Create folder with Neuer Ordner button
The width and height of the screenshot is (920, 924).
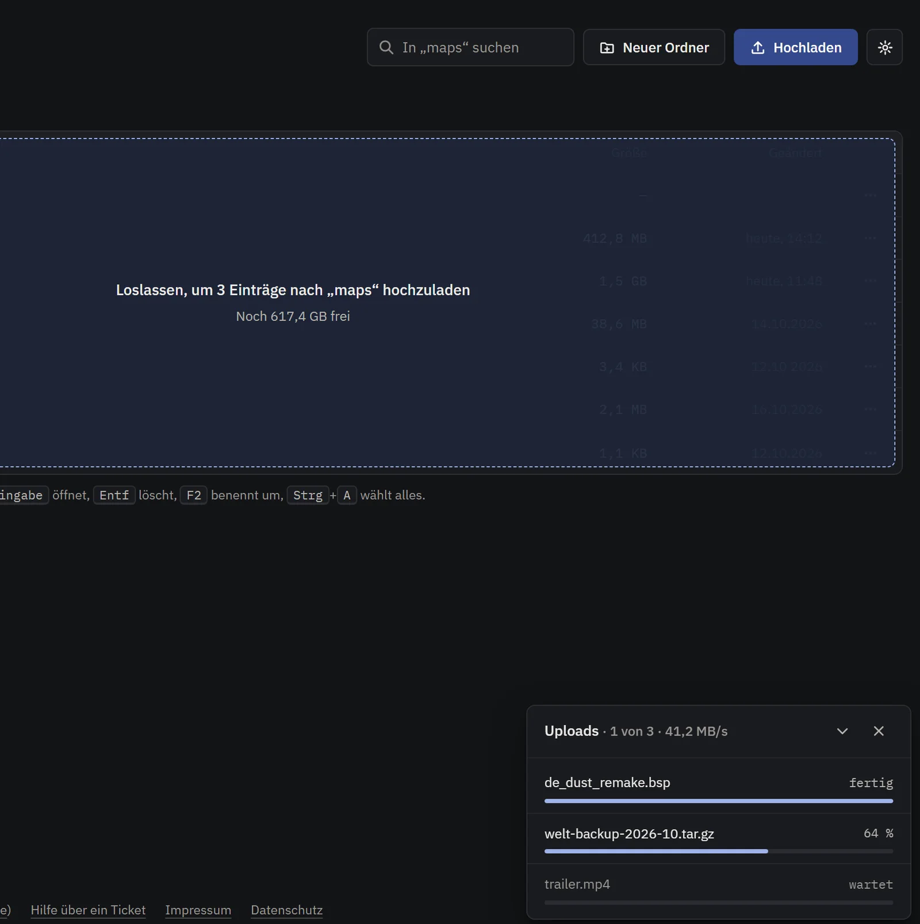point(654,47)
